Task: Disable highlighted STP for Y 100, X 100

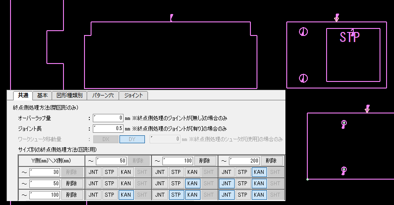Action: click(x=176, y=194)
